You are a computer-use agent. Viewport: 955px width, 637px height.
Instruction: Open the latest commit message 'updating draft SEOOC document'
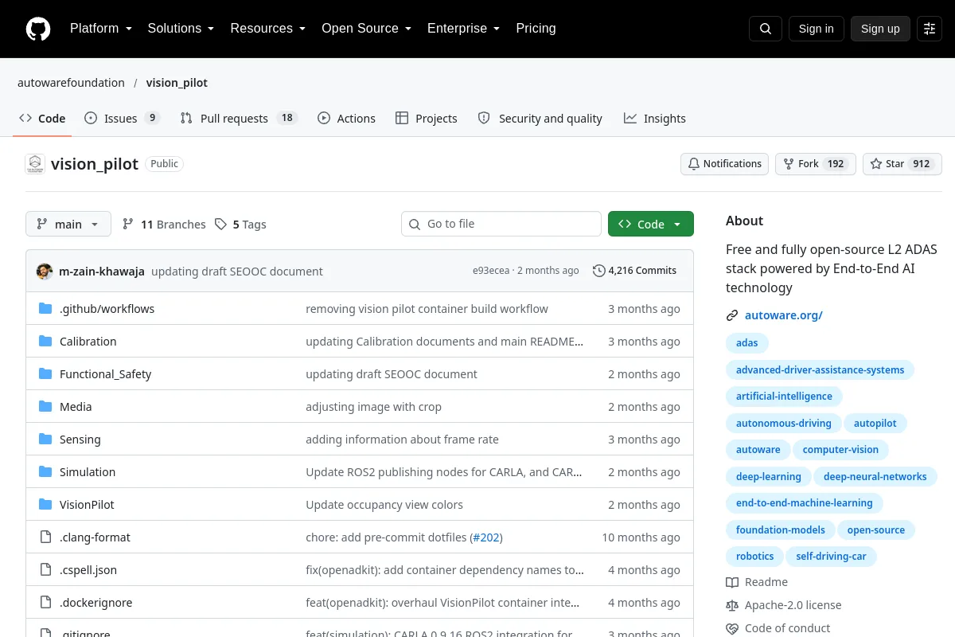click(237, 272)
